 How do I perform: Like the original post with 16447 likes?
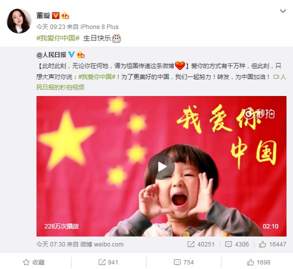272,244
